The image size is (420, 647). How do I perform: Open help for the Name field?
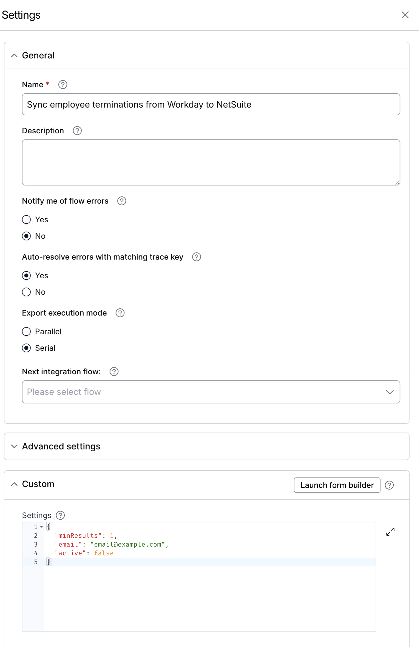click(63, 85)
